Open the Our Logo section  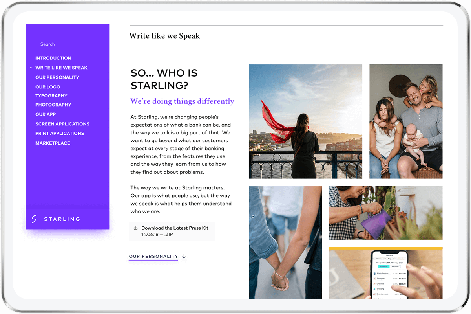click(x=48, y=87)
